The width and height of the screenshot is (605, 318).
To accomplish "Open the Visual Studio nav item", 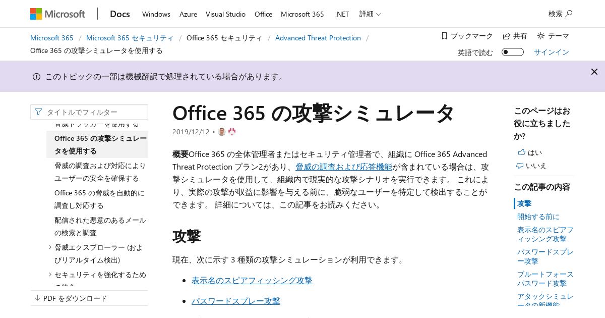I will (225, 14).
